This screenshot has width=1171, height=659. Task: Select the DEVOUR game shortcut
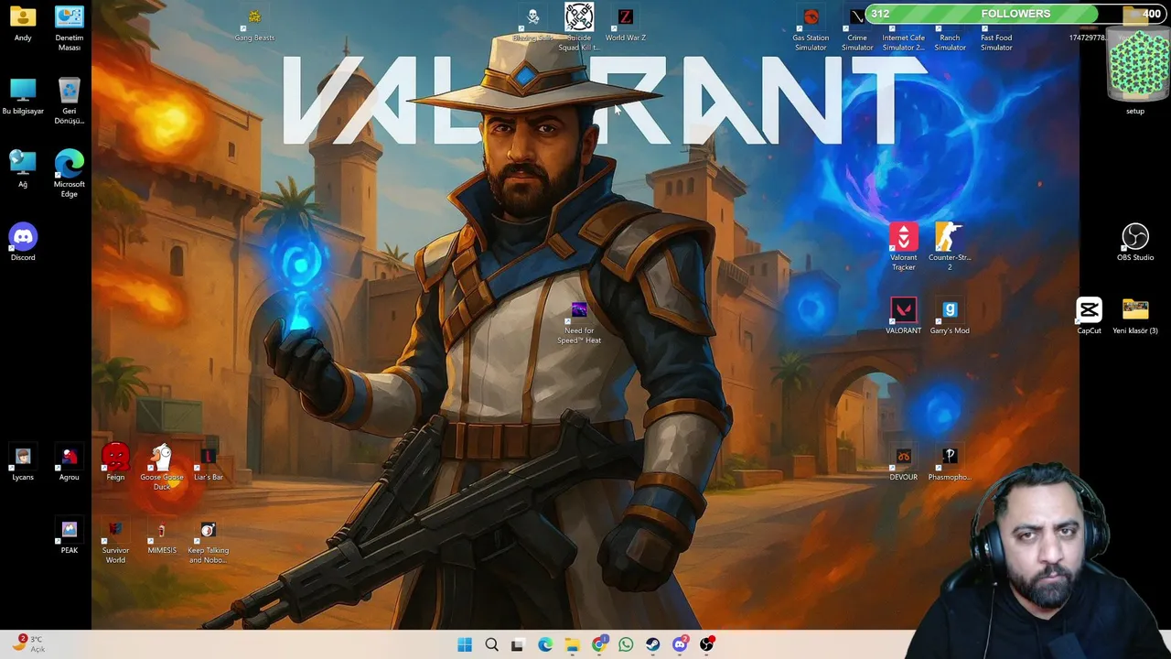[x=903, y=464]
